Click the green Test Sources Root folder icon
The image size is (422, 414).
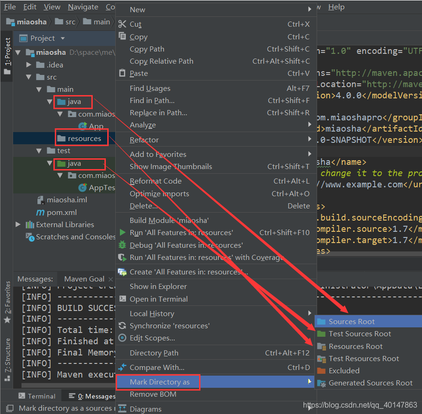click(321, 334)
